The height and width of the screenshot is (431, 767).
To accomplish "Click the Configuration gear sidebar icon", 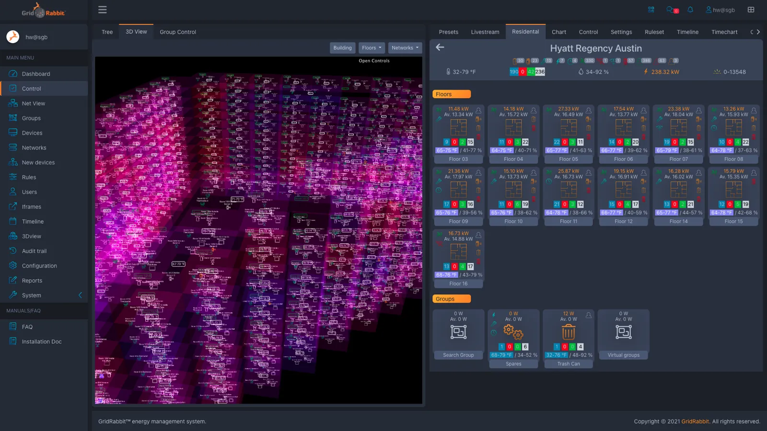I will click(13, 265).
